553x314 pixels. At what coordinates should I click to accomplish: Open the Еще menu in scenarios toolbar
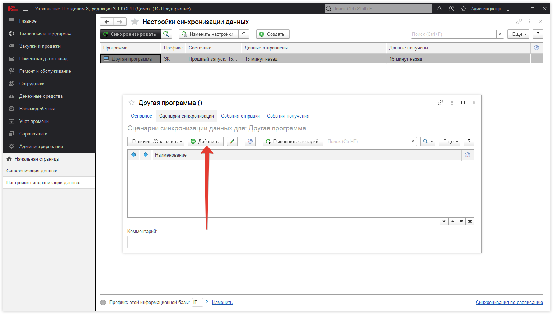pos(449,141)
